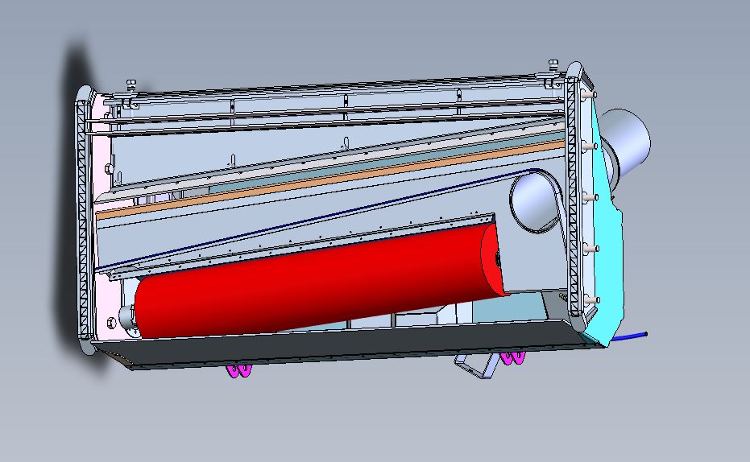Select the bearing flange at the roller's left end
750x462 pixels.
coord(127,318)
